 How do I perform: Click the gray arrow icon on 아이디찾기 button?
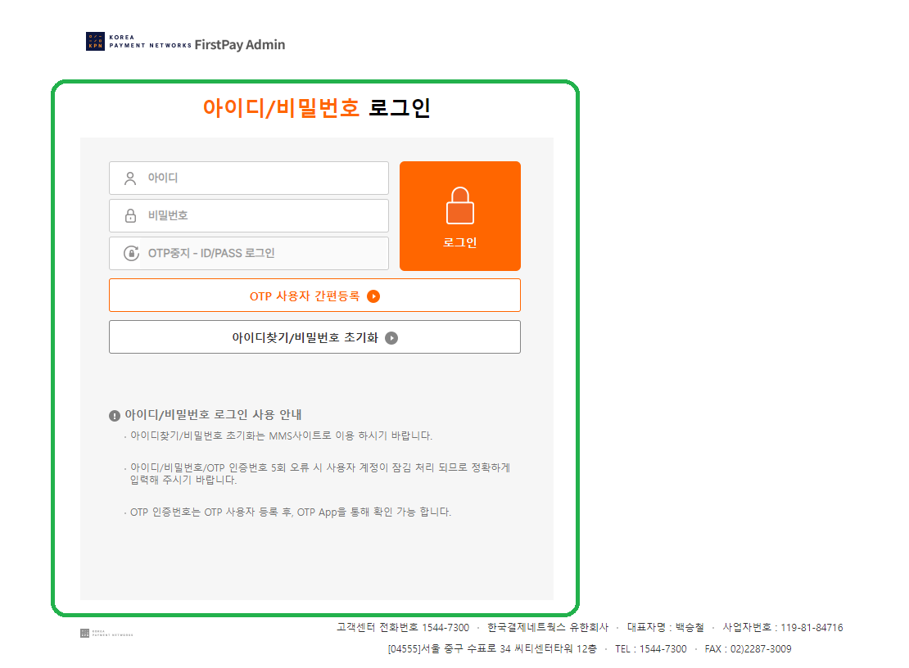(x=391, y=338)
